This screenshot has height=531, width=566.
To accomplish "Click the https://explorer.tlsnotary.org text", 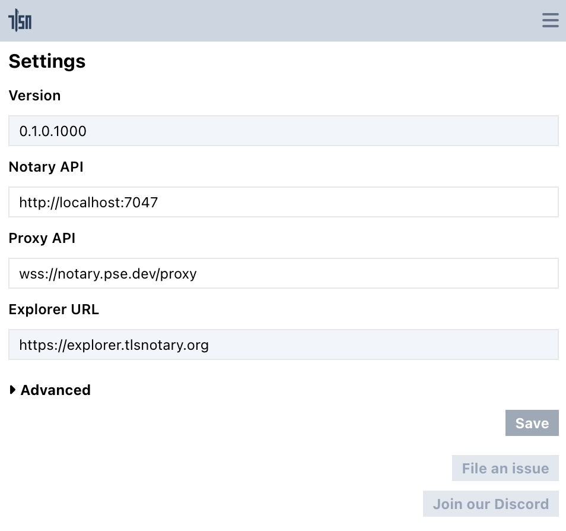I will [x=114, y=345].
